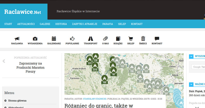The image size is (205, 108).
Task: Click grey church marker labeled 615
Action: [149, 88]
